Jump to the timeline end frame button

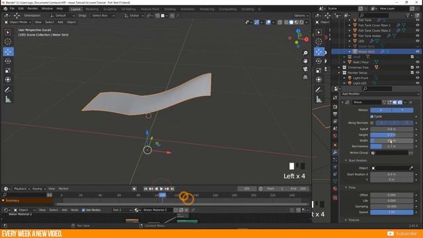click(172, 189)
